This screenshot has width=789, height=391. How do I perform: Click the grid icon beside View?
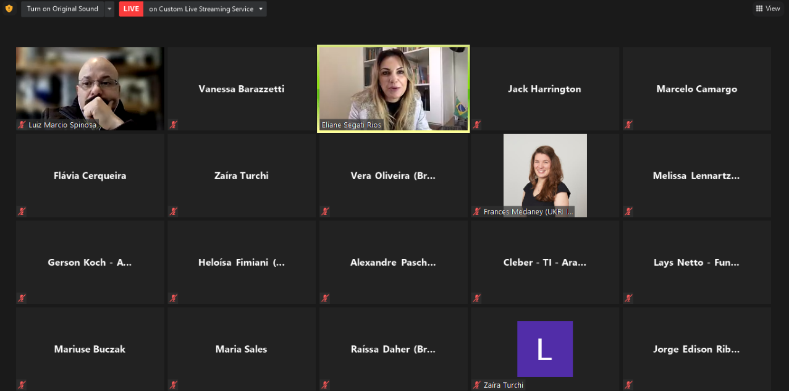pyautogui.click(x=759, y=9)
